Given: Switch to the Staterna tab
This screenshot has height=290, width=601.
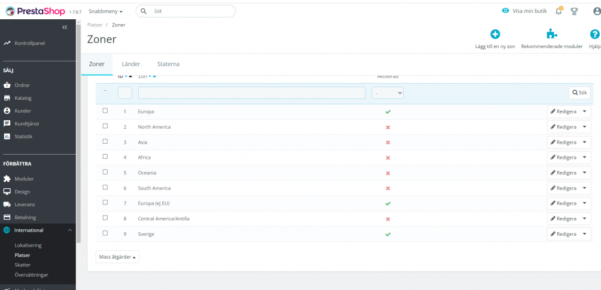Looking at the screenshot, I should tap(168, 64).
